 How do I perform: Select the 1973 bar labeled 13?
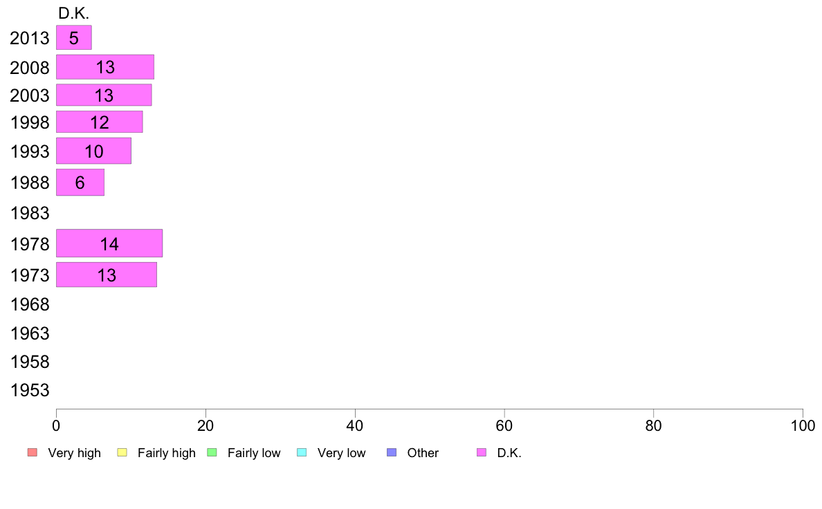click(107, 275)
